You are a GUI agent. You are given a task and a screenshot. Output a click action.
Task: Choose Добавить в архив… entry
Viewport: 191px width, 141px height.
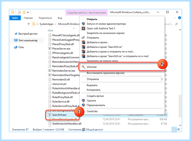(98, 42)
